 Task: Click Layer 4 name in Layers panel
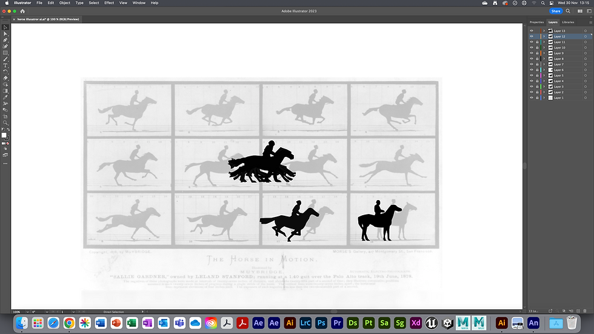tap(559, 81)
